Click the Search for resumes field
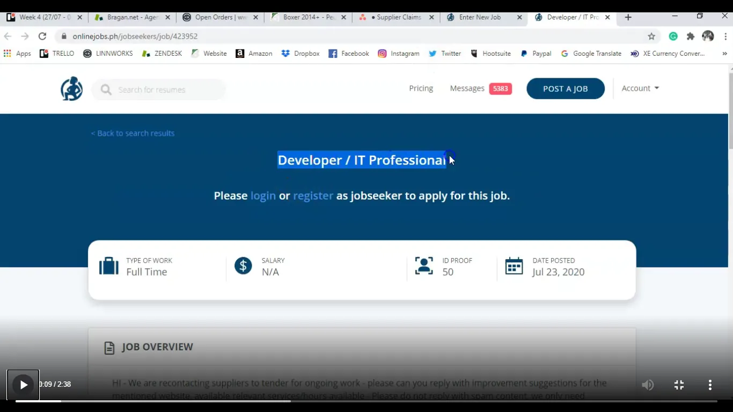 159,90
